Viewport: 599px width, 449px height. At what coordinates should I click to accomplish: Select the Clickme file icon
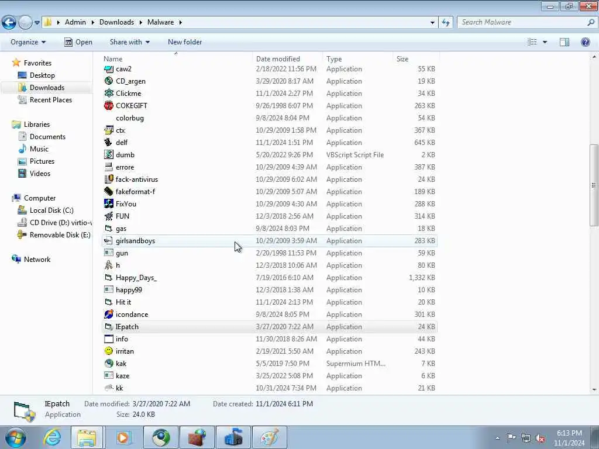click(109, 93)
